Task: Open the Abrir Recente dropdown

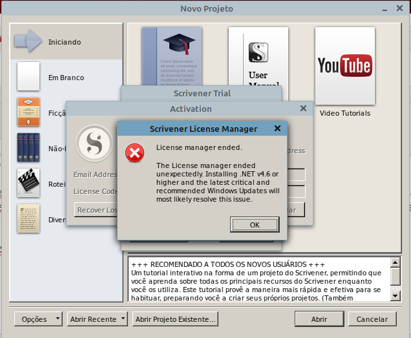Action: (x=97, y=319)
